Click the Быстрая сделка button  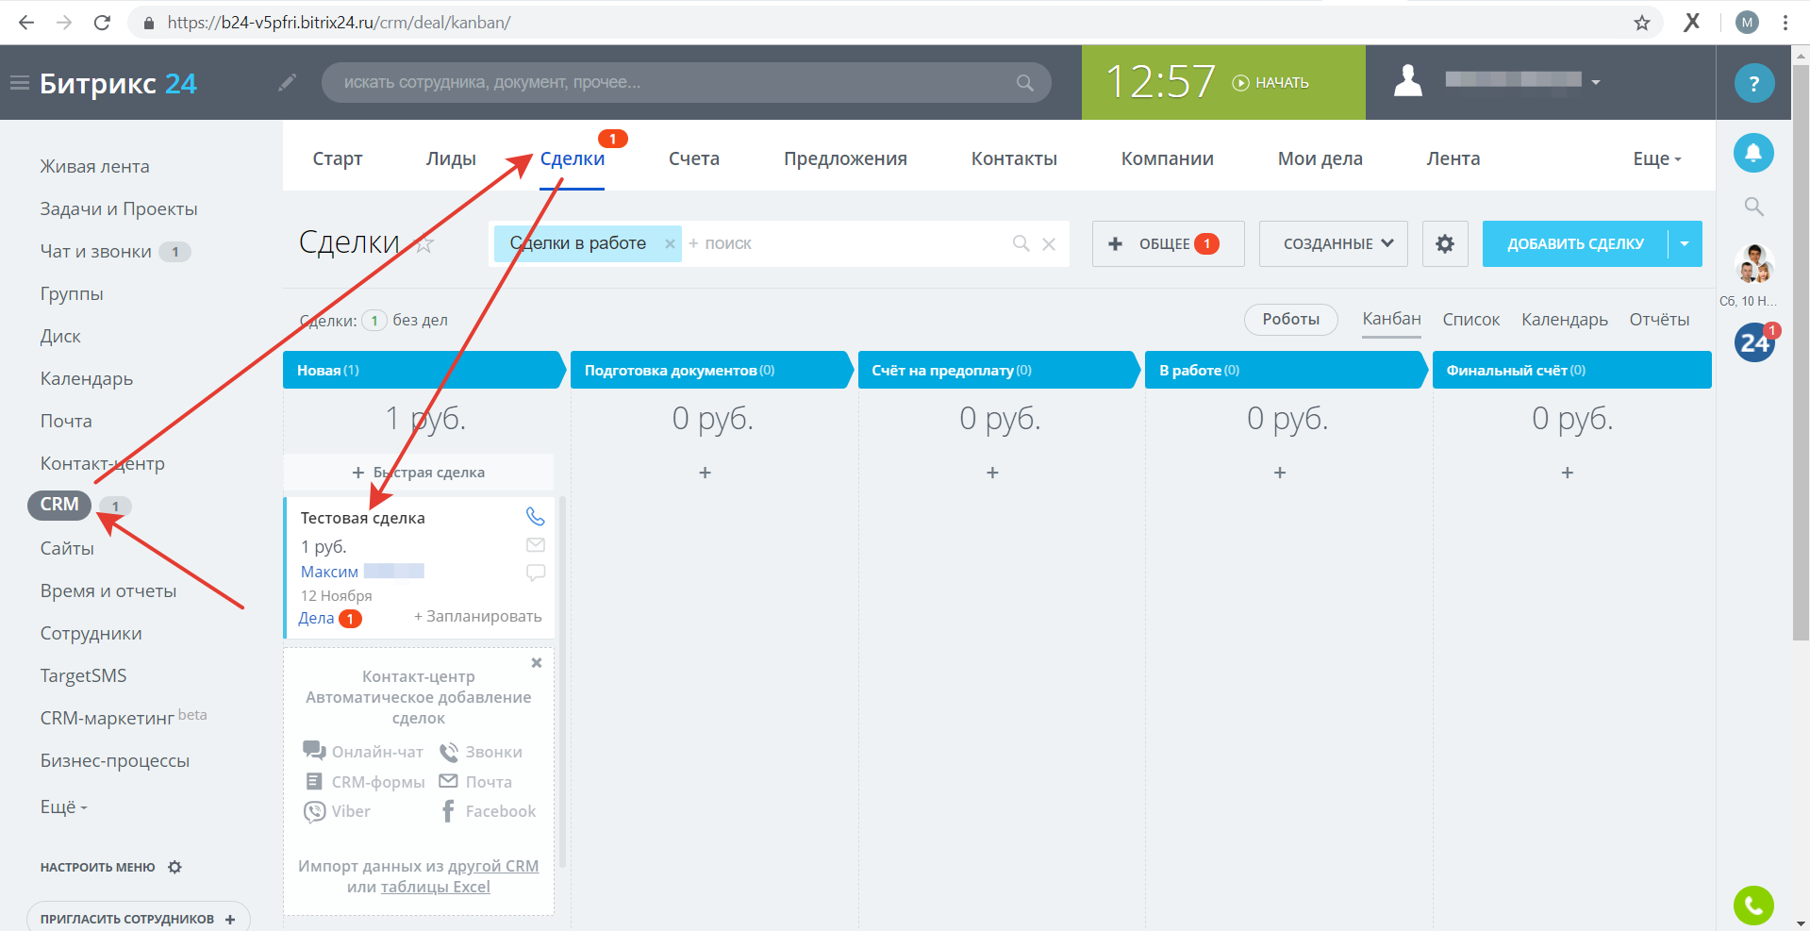(x=419, y=472)
